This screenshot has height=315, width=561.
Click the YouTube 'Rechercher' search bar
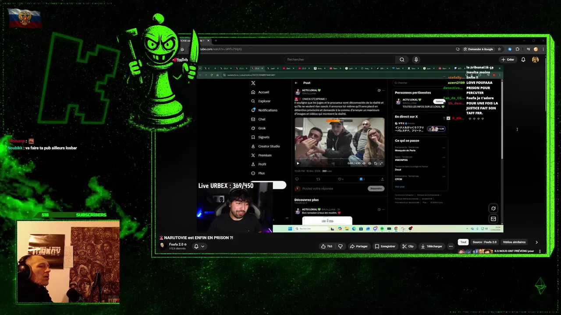(339, 59)
